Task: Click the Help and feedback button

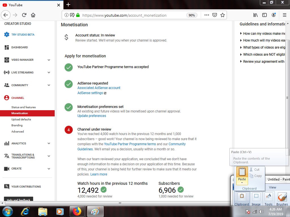Action: pyautogui.click(x=18, y=199)
